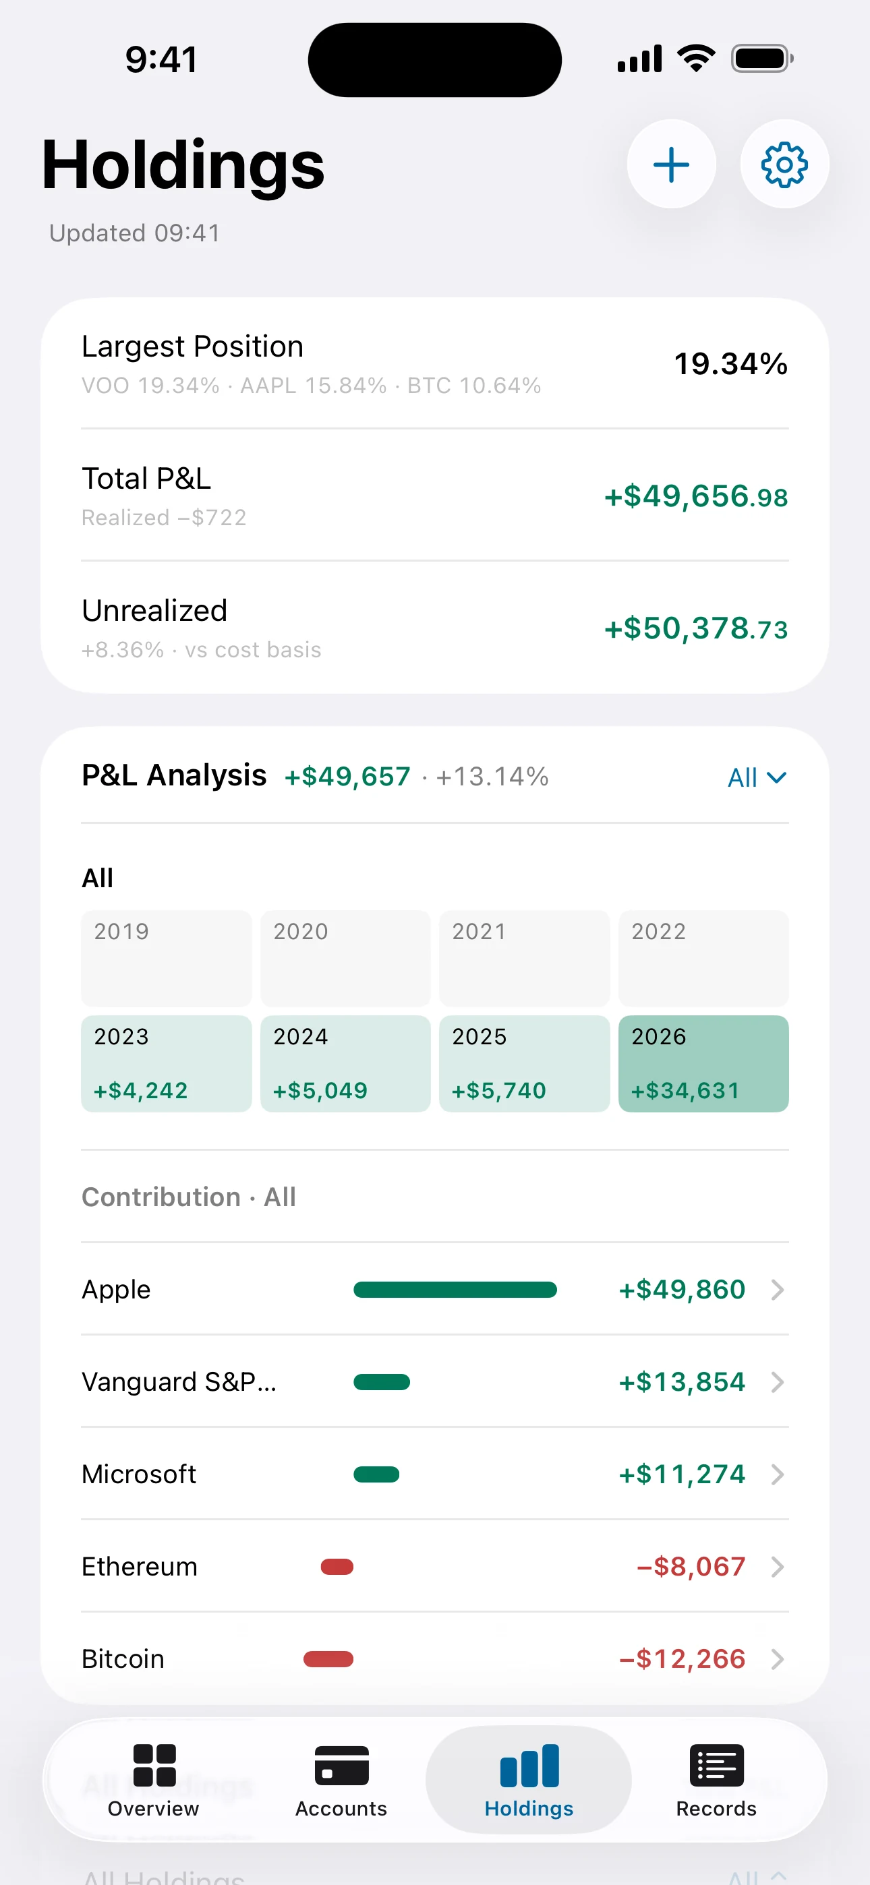This screenshot has width=870, height=1885.
Task: Switch to the Accounts card icon
Action: pyautogui.click(x=341, y=1765)
